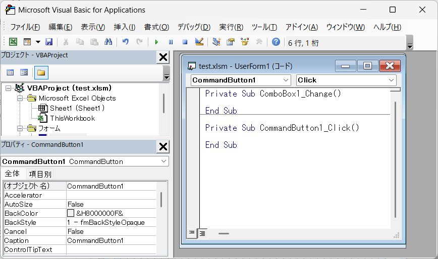Image resolution: width=438 pixels, height=259 pixels.
Task: Open the 挿入(I) menu
Action: pyautogui.click(x=125, y=27)
